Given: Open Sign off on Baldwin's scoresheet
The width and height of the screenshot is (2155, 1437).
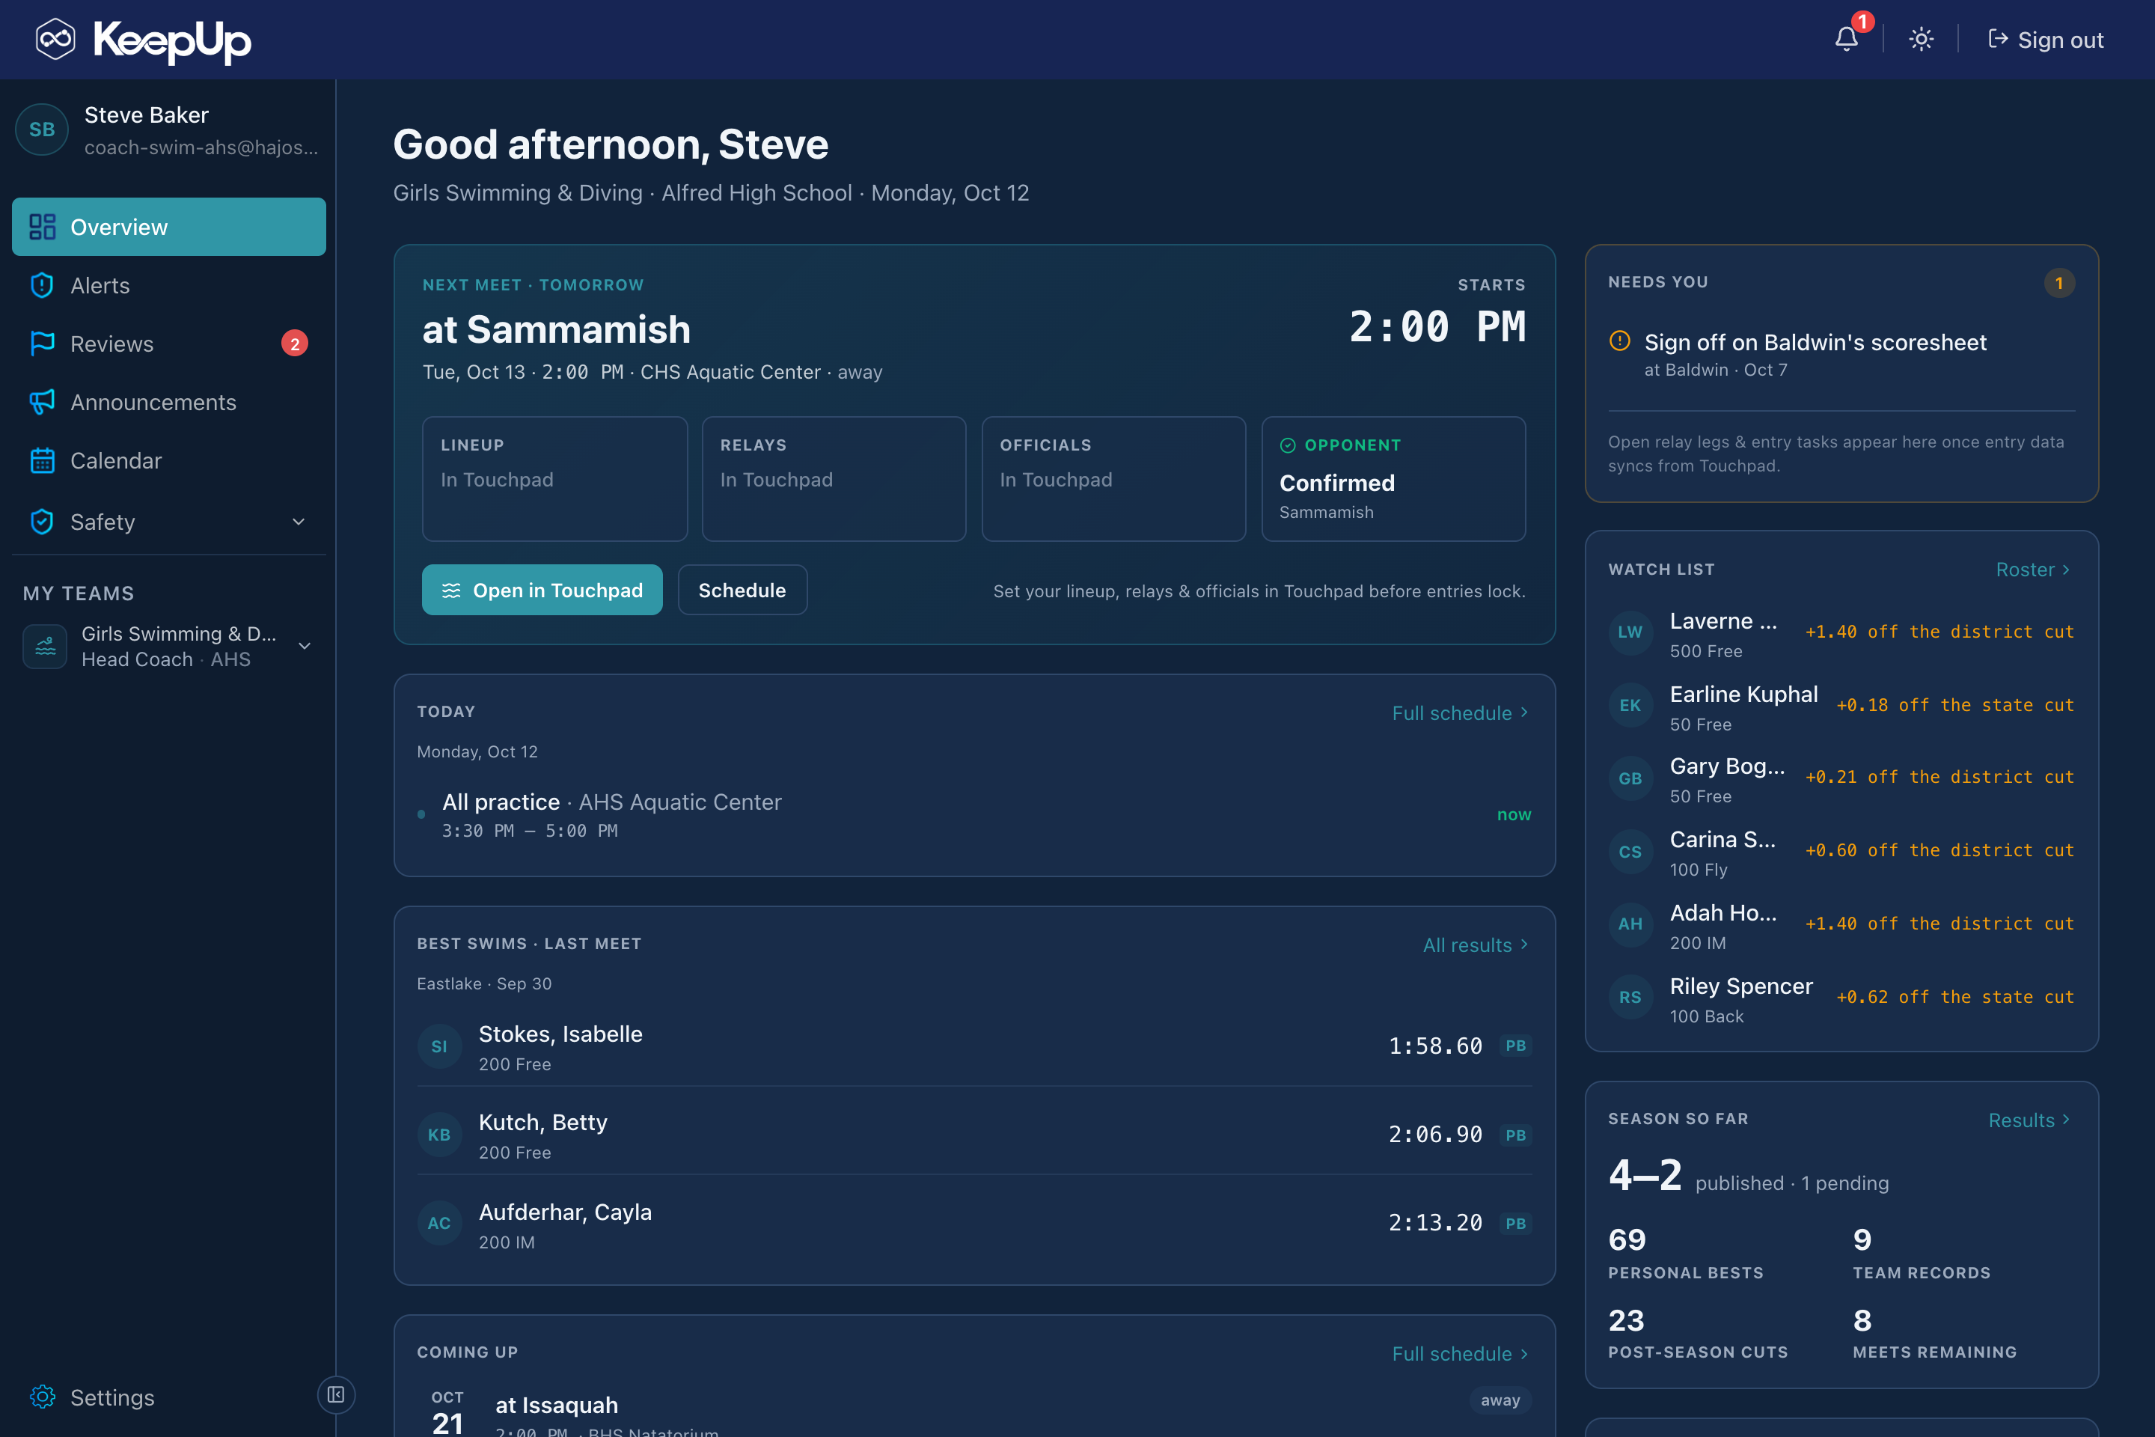Looking at the screenshot, I should point(1841,355).
